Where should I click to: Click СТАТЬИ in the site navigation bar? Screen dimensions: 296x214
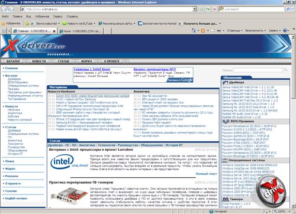[x=63, y=61]
